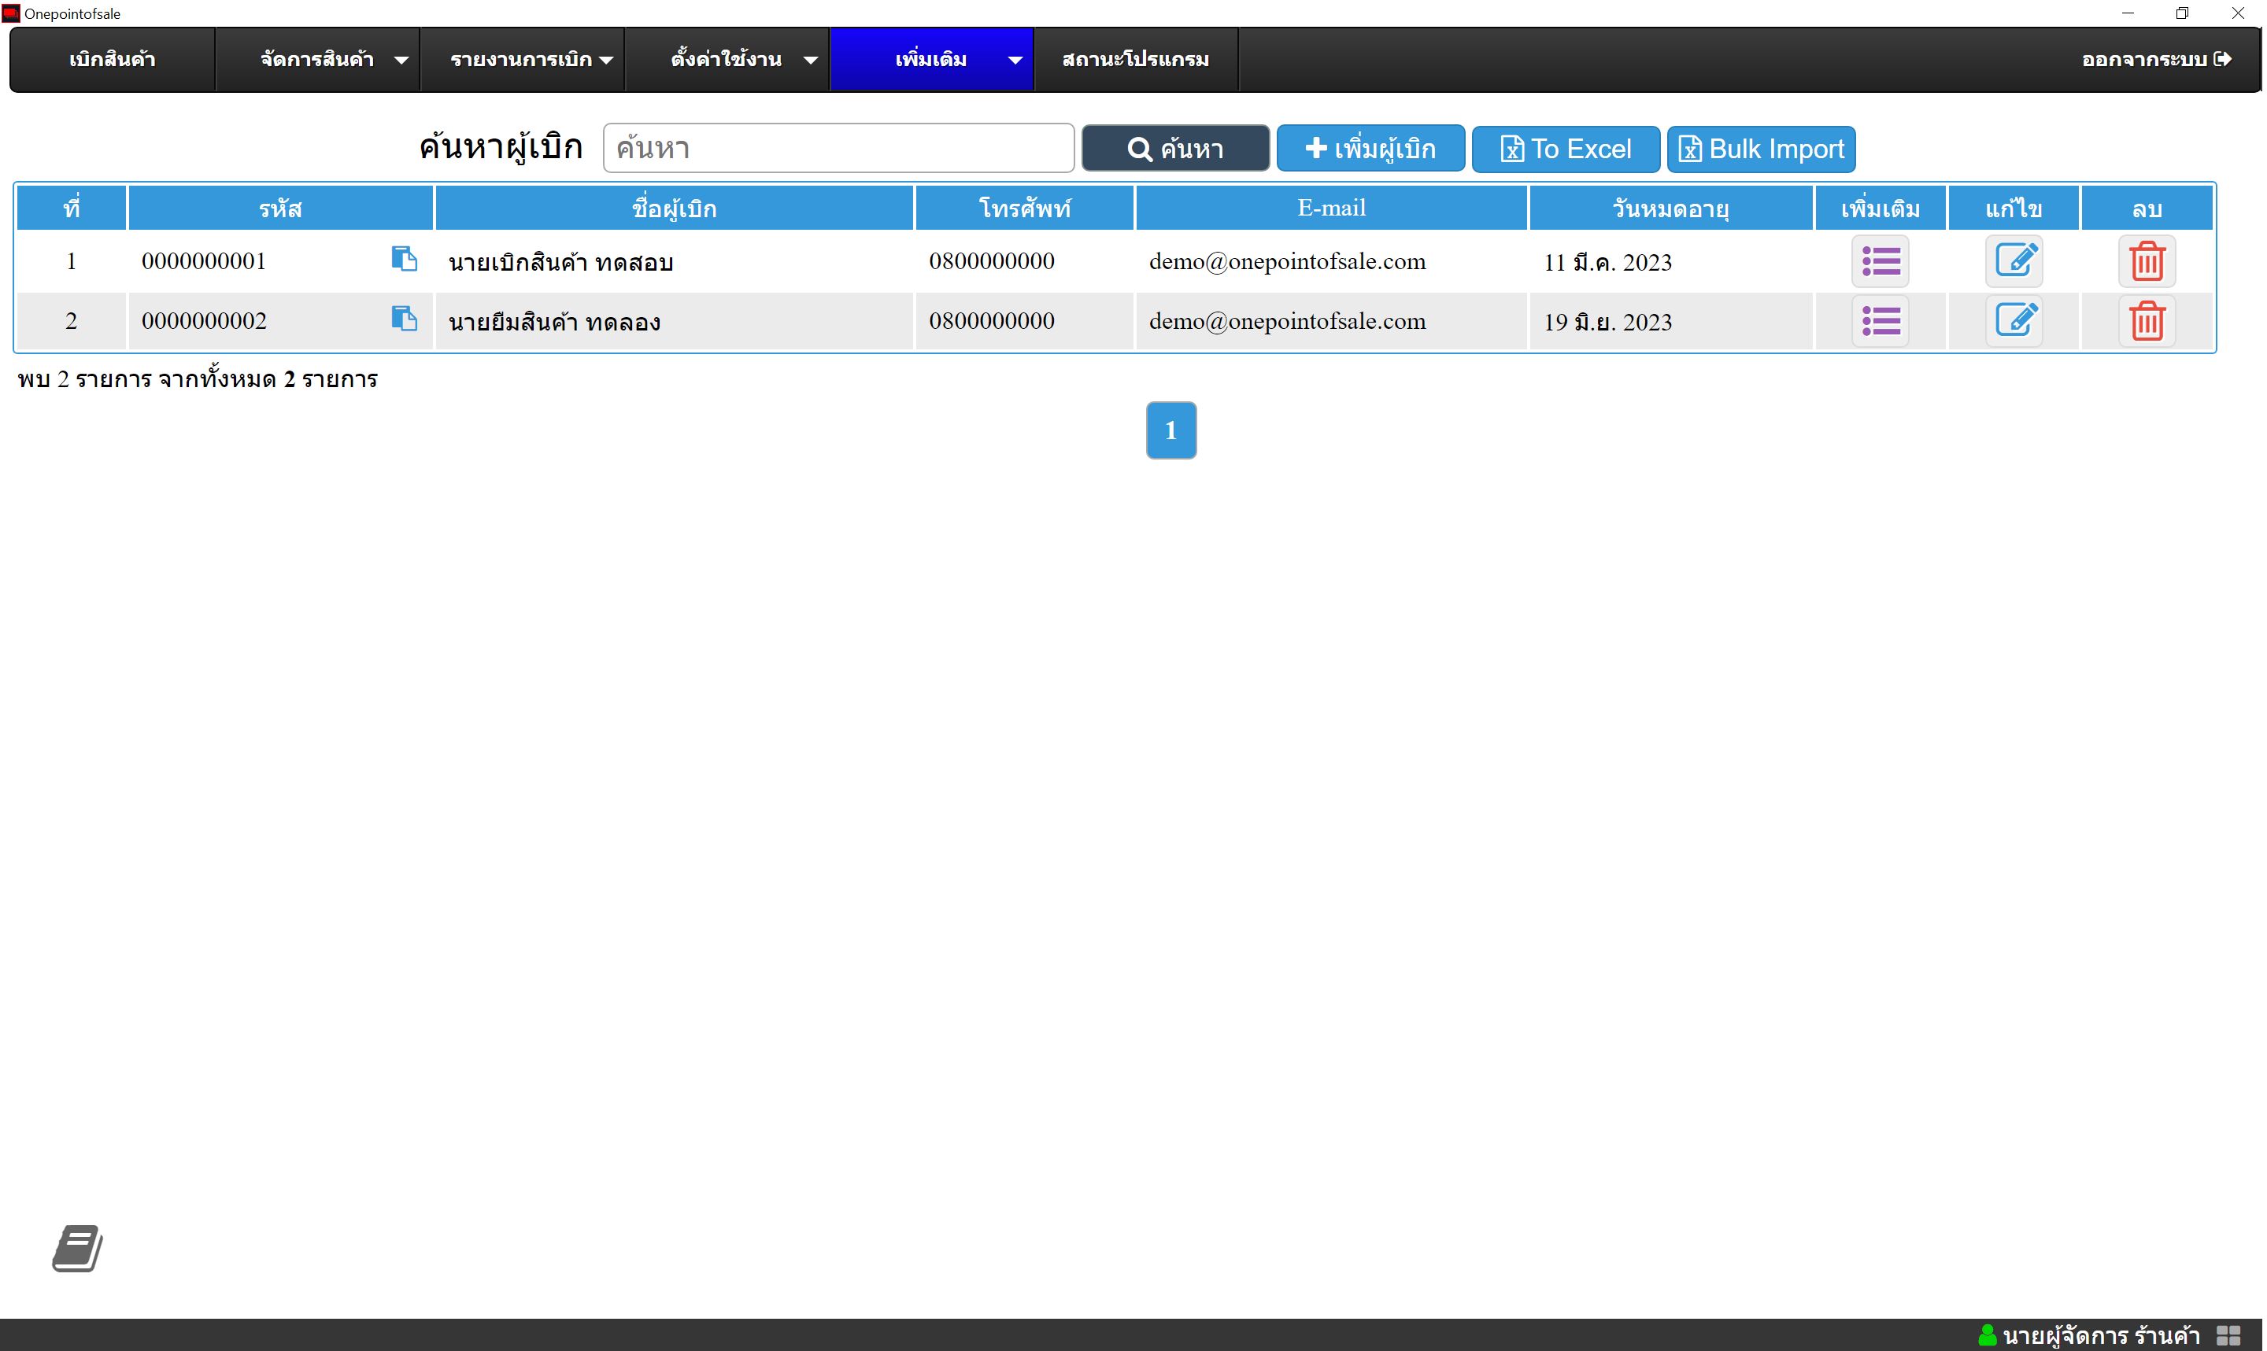Click phone number in row 2

pos(992,320)
